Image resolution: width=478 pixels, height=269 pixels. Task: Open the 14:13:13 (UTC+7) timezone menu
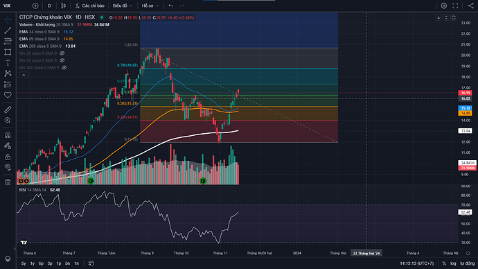[x=417, y=263]
